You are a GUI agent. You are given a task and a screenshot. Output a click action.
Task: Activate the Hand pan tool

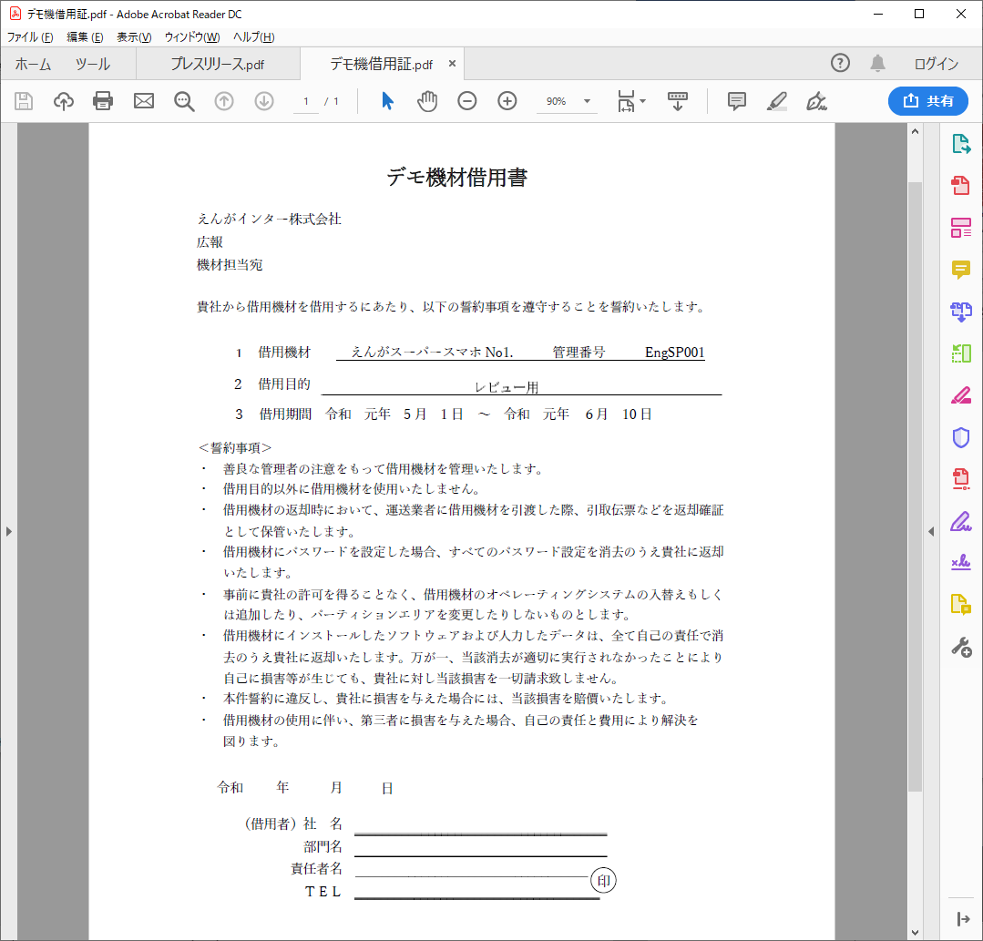pos(427,101)
